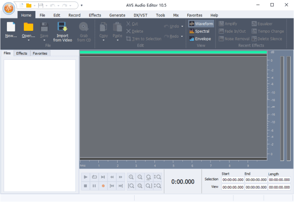This screenshot has height=202, width=294.
Task: Click the Amplify recent effect
Action: pyautogui.click(x=228, y=24)
